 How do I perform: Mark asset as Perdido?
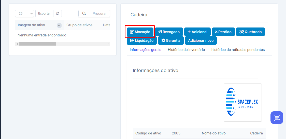(x=223, y=32)
